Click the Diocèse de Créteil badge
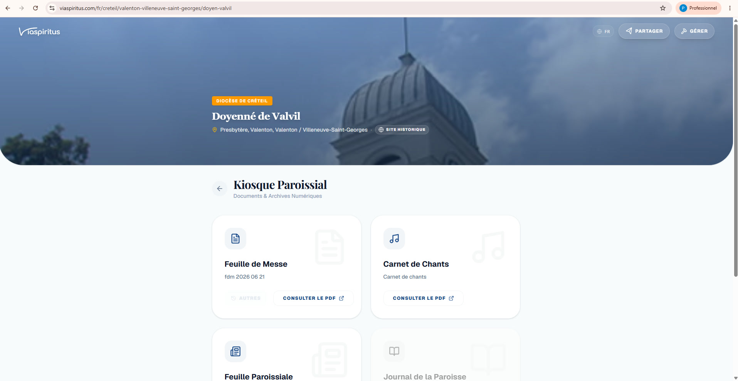 pyautogui.click(x=242, y=101)
